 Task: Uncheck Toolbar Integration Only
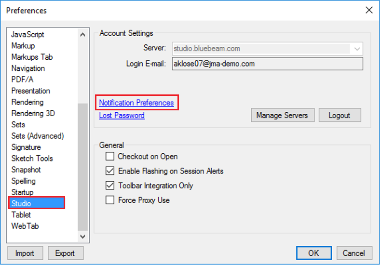pyautogui.click(x=110, y=185)
